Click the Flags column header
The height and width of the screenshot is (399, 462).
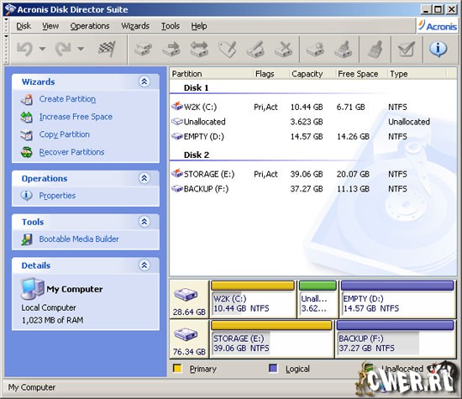(270, 73)
